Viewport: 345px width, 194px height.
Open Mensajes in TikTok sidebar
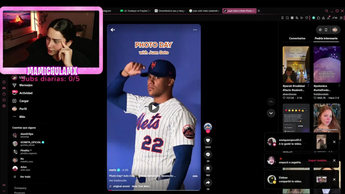tap(22, 85)
